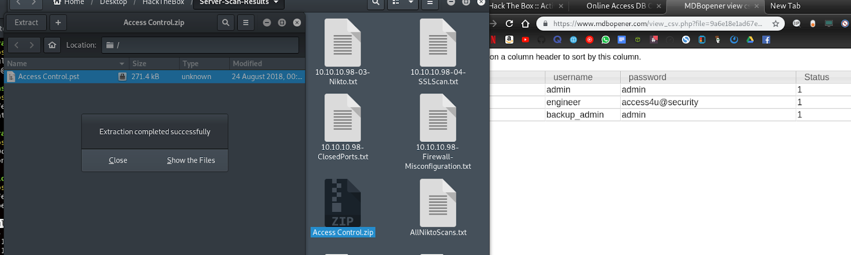The image size is (851, 255).
Task: Select the engineer username cell
Action: pos(583,102)
